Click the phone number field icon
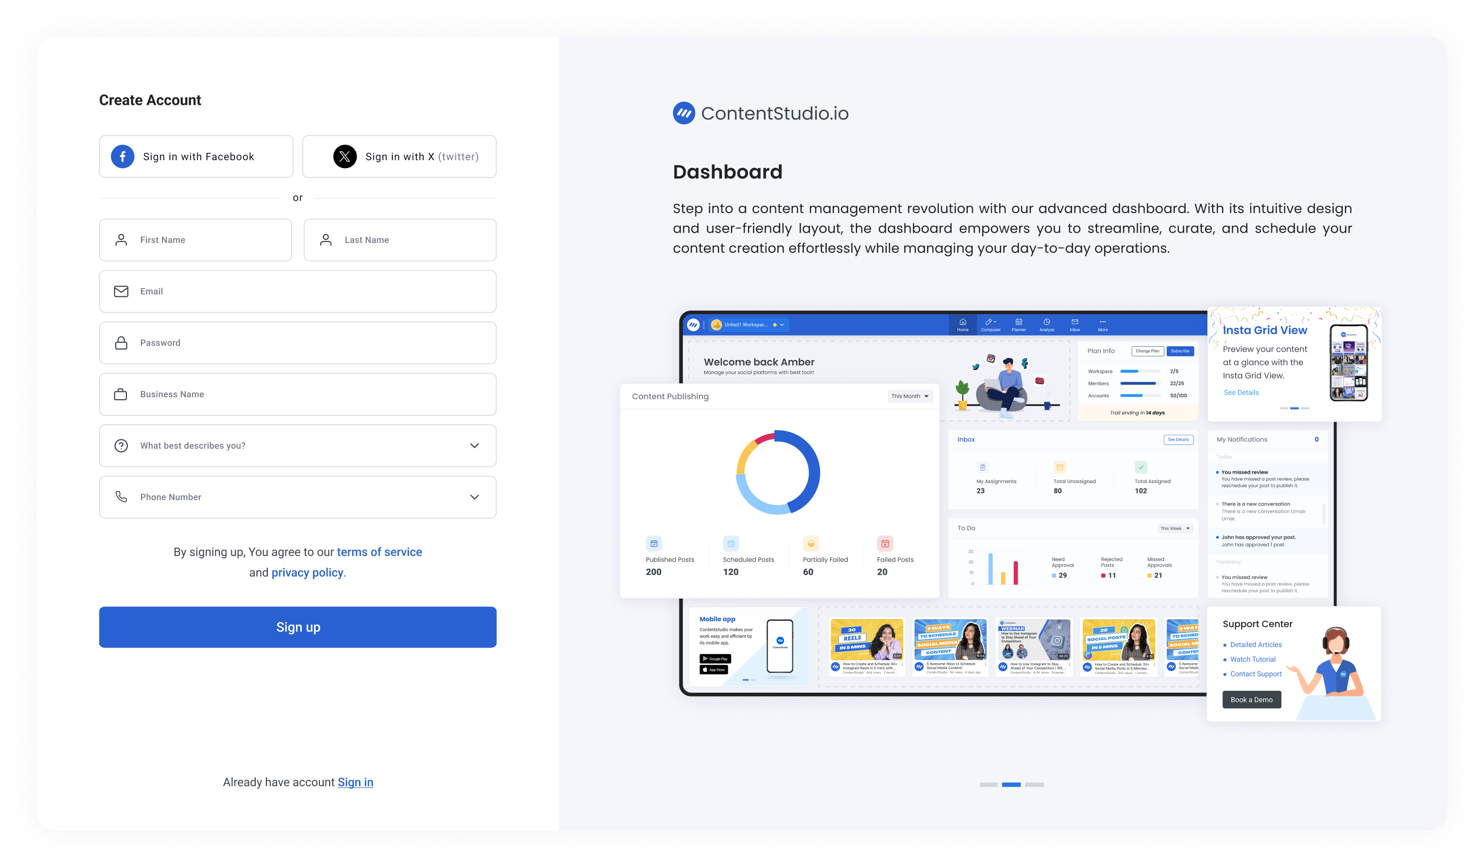This screenshot has width=1484, height=867. coord(121,497)
